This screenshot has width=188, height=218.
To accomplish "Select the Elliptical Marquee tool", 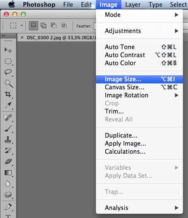I will coord(8,61).
